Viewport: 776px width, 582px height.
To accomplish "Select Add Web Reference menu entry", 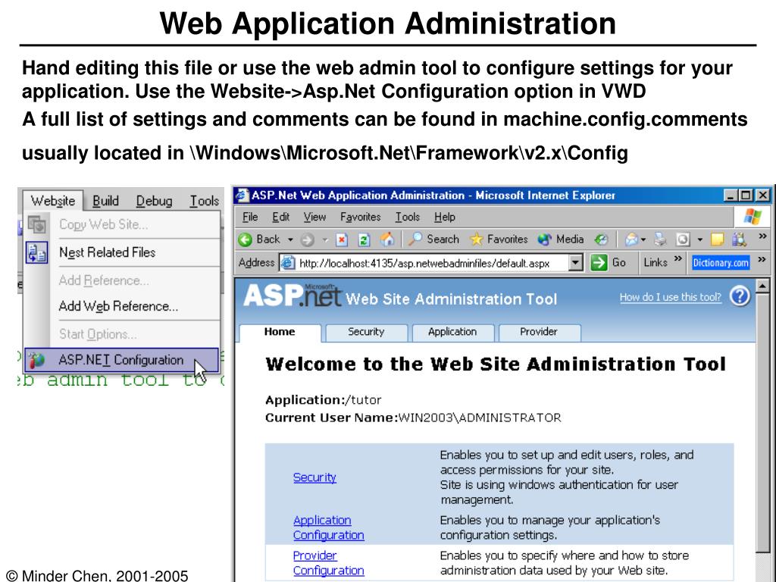I will click(x=122, y=306).
